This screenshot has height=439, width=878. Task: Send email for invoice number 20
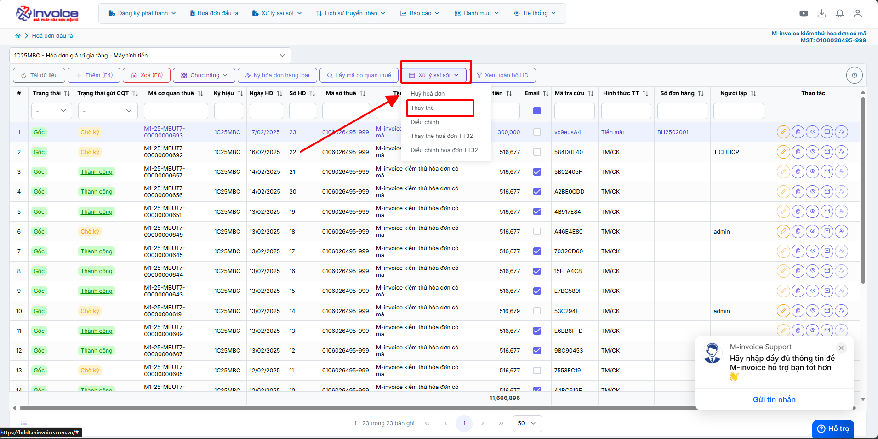827,191
